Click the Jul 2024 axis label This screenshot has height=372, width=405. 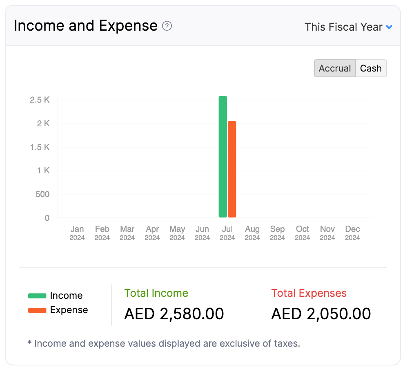pos(227,233)
